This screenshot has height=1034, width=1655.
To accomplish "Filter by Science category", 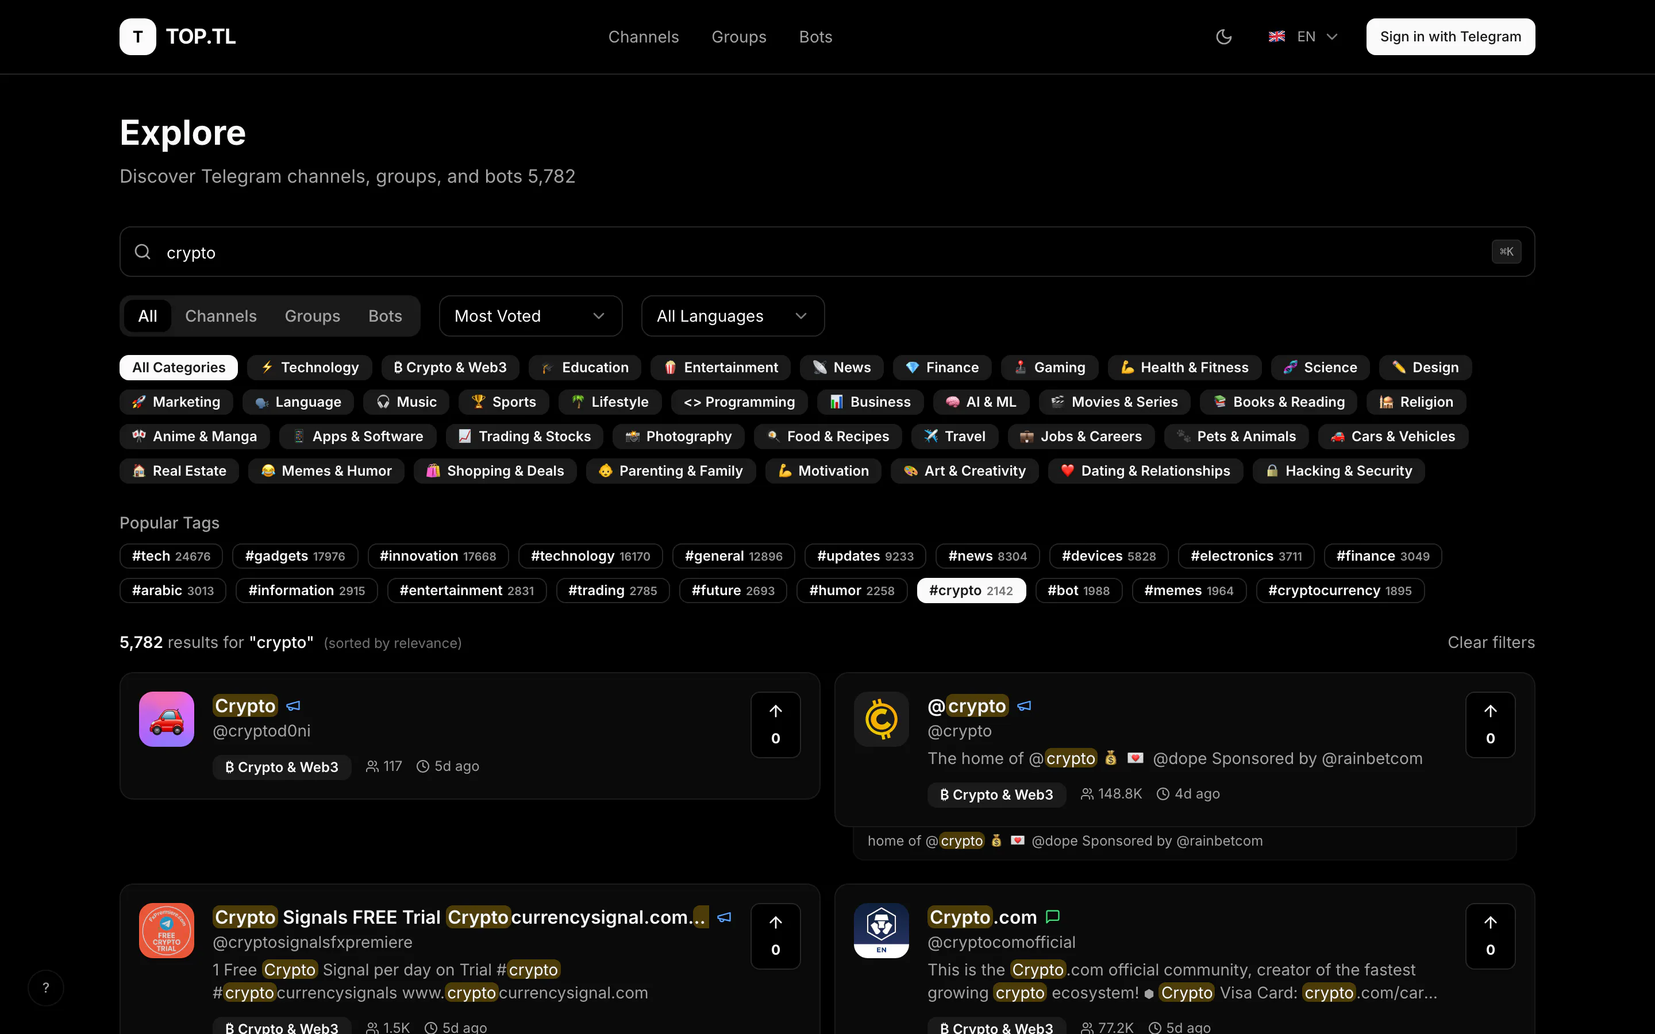I will coord(1321,367).
